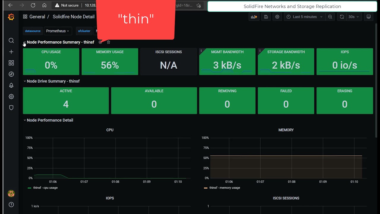Open the time range picker Last 5 minutes
Screen dimensions: 380x214
[305, 17]
